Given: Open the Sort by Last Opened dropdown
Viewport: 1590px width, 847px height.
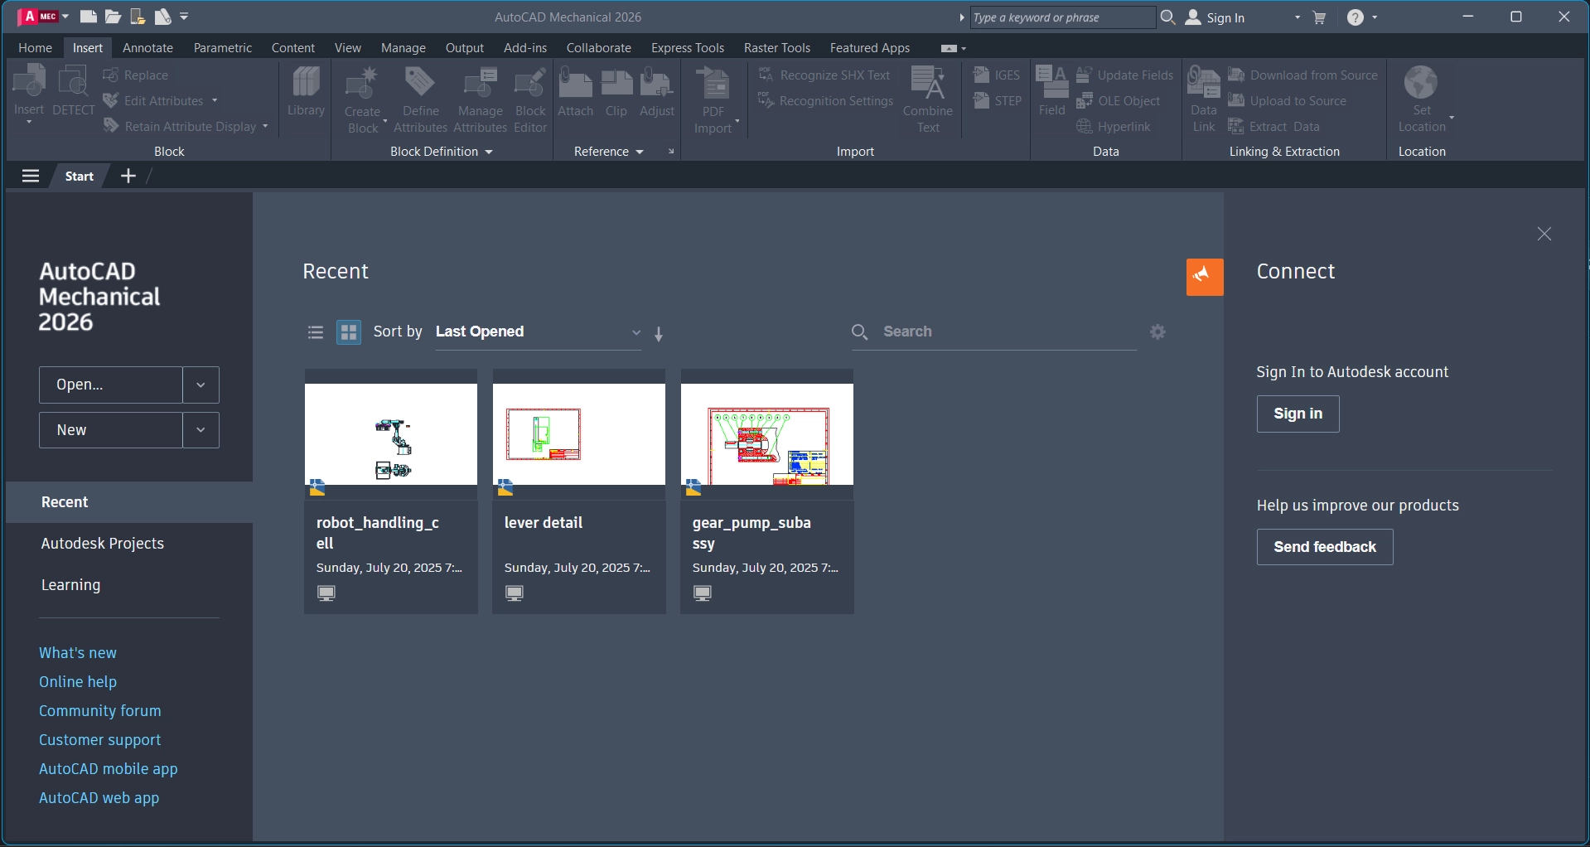Looking at the screenshot, I should pos(538,332).
